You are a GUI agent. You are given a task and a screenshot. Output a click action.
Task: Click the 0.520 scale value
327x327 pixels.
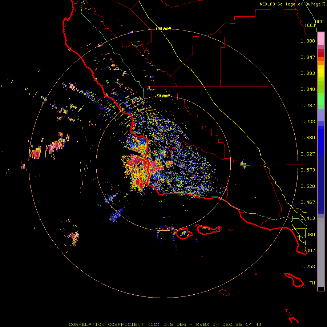(x=308, y=186)
